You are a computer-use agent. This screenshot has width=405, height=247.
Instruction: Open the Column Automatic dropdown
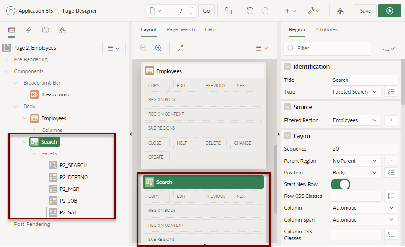click(x=364, y=208)
